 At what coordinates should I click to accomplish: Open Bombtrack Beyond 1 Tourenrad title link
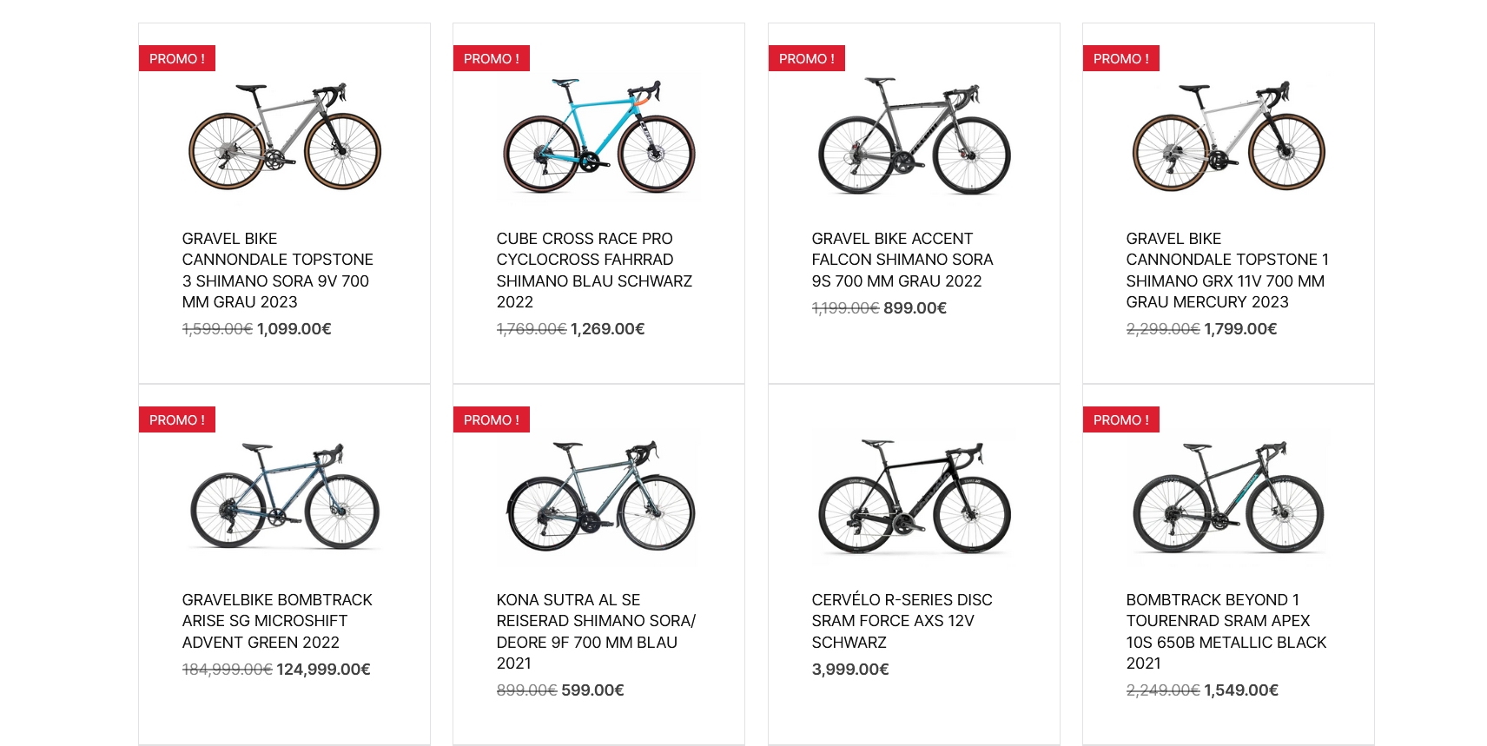(x=1226, y=631)
